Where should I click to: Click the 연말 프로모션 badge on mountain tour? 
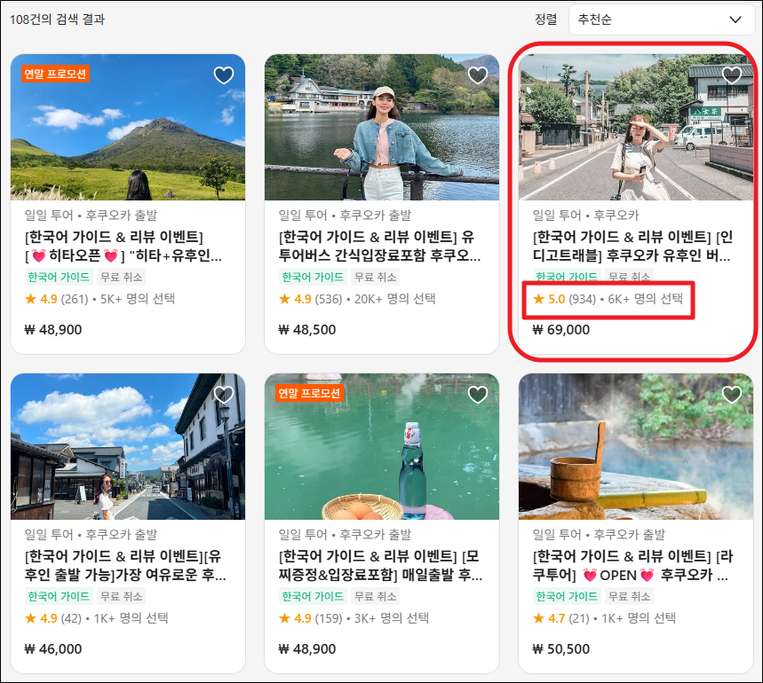[55, 74]
